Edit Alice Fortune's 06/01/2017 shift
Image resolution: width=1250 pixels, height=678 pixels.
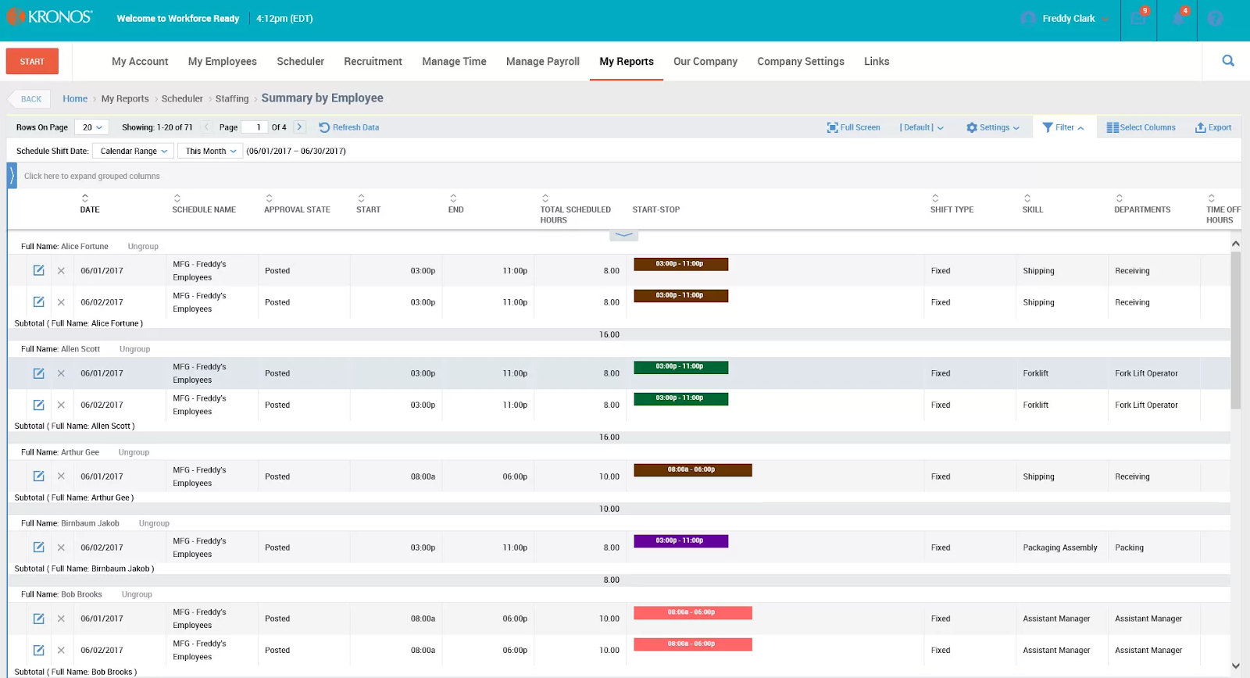(x=38, y=270)
